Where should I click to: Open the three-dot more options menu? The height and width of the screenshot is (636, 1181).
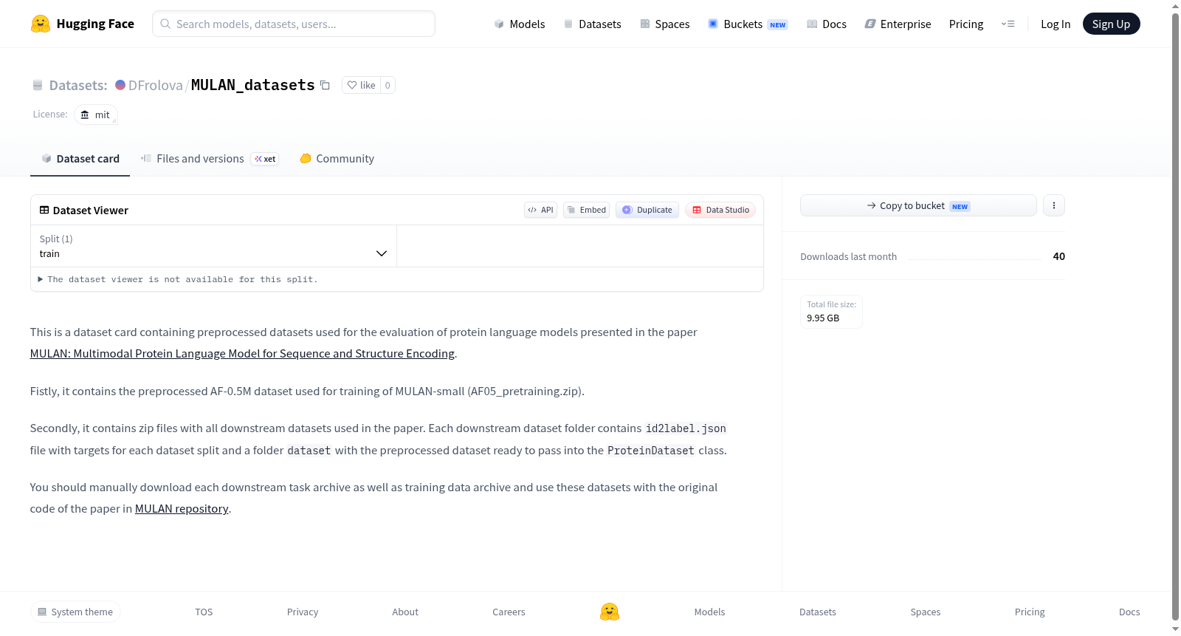[1054, 205]
